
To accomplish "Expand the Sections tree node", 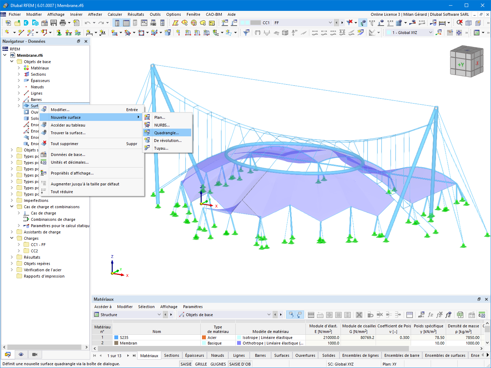I will click(x=19, y=74).
